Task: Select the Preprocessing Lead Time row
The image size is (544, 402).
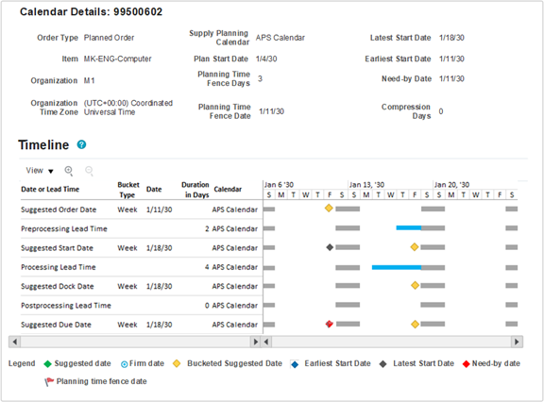Action: click(142, 228)
